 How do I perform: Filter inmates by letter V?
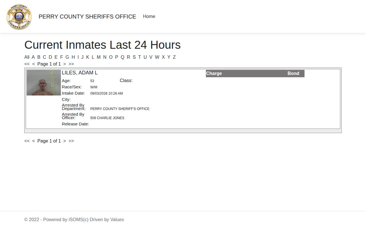pyautogui.click(x=151, y=57)
